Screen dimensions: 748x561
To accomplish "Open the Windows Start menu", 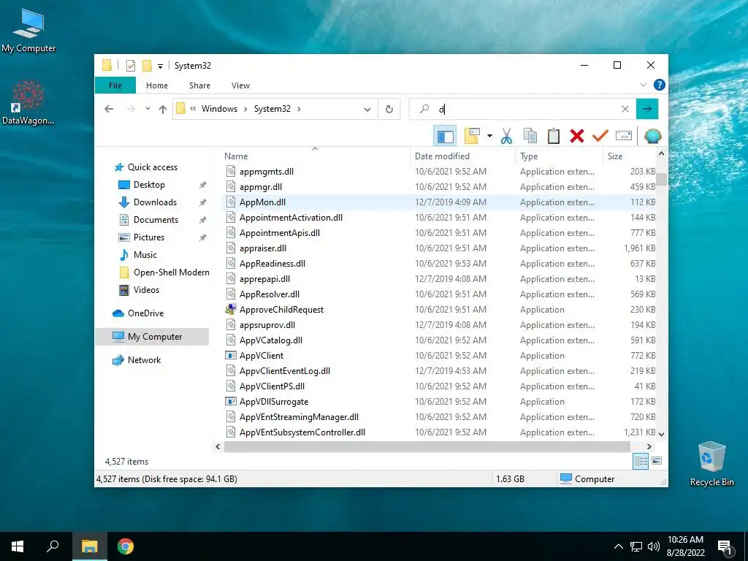I will pos(18,546).
